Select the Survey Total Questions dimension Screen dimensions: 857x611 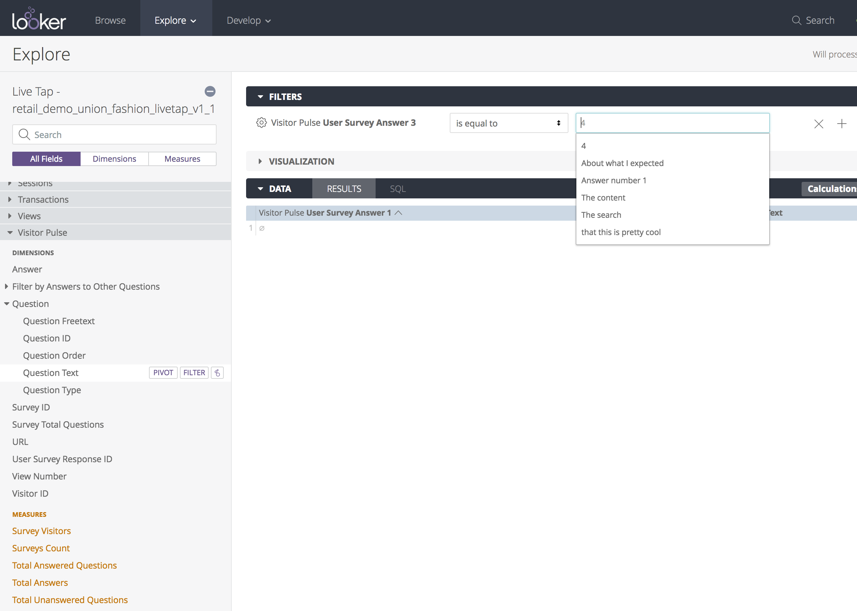58,425
